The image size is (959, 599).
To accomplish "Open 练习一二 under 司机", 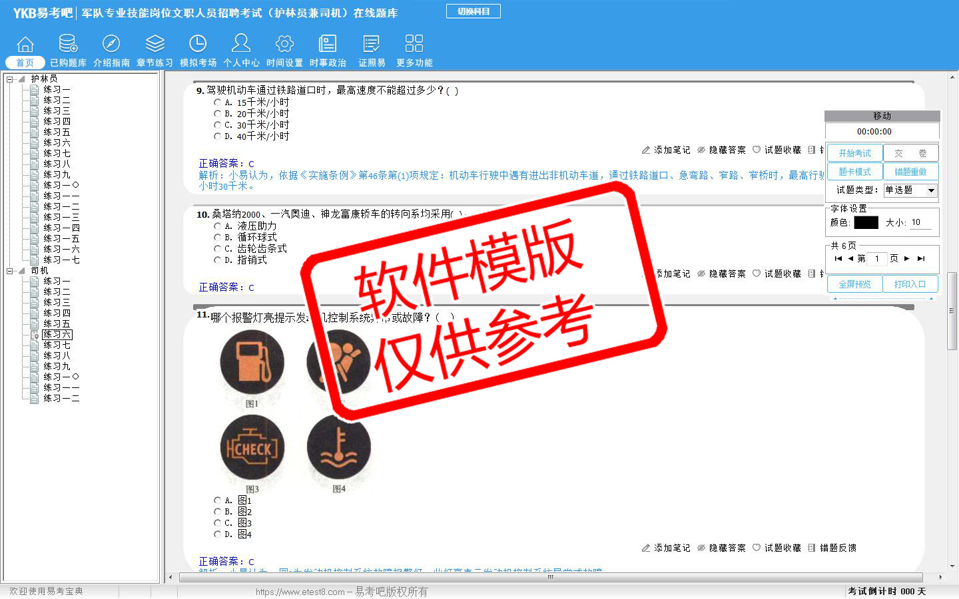I will pyautogui.click(x=61, y=399).
